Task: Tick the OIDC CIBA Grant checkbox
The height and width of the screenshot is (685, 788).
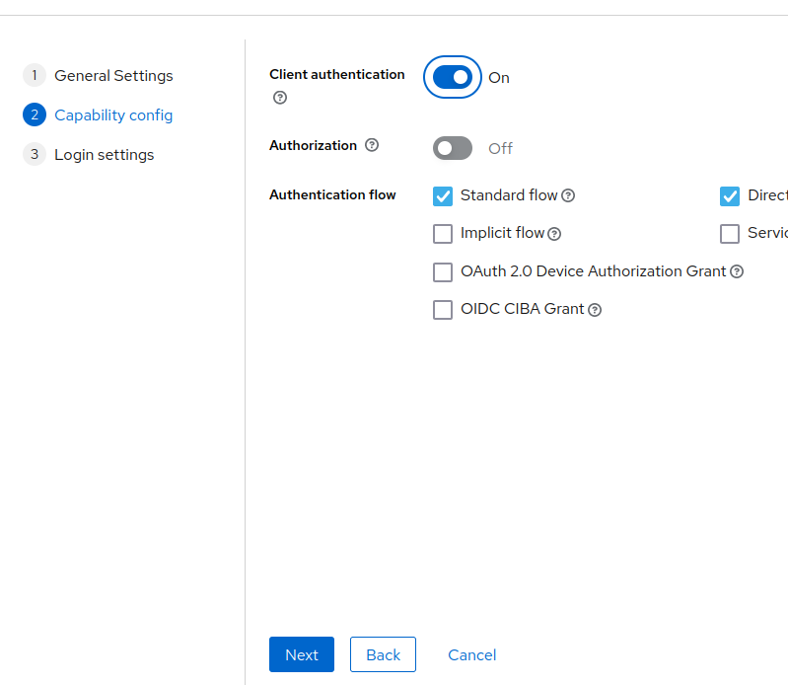Action: (x=443, y=310)
